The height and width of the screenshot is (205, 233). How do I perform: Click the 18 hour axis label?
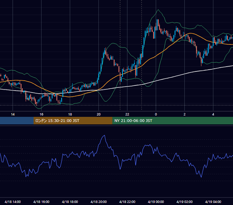(x=70, y=114)
